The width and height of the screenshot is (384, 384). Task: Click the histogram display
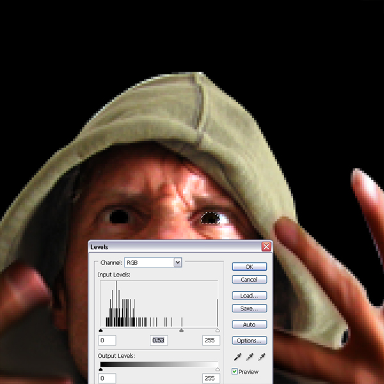coord(159,303)
